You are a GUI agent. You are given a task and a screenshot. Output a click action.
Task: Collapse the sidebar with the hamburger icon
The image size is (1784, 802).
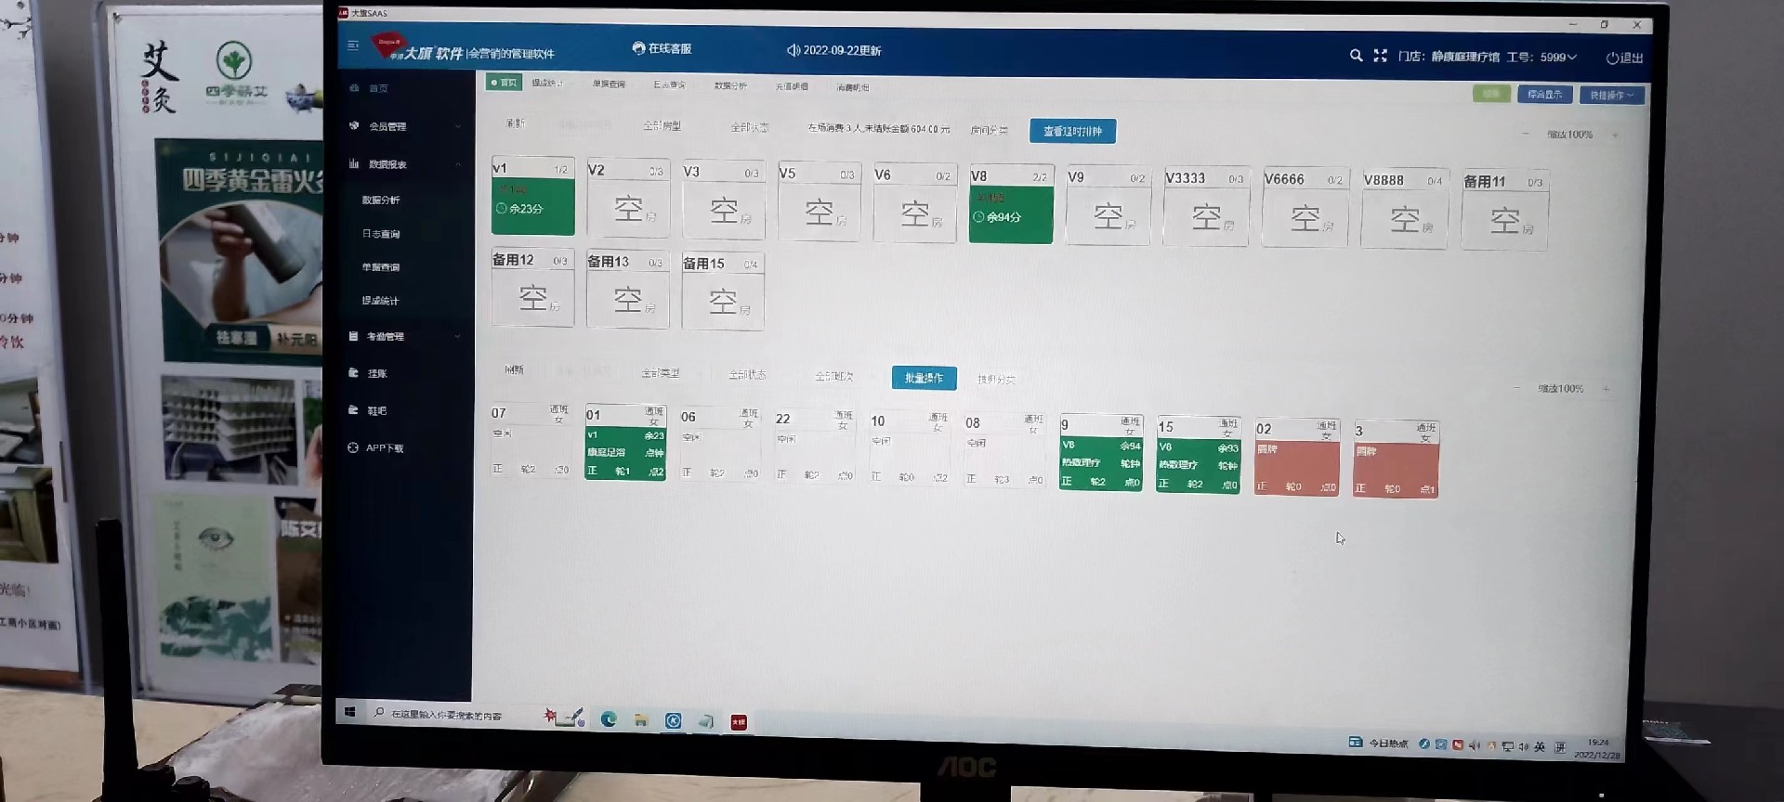tap(353, 45)
